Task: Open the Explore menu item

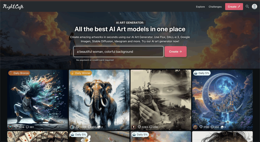Action: click(200, 7)
